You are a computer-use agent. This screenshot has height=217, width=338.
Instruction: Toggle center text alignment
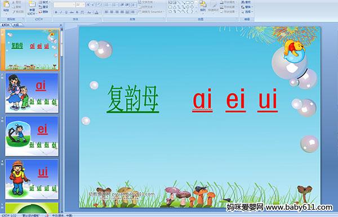pyautogui.click(x=112, y=12)
